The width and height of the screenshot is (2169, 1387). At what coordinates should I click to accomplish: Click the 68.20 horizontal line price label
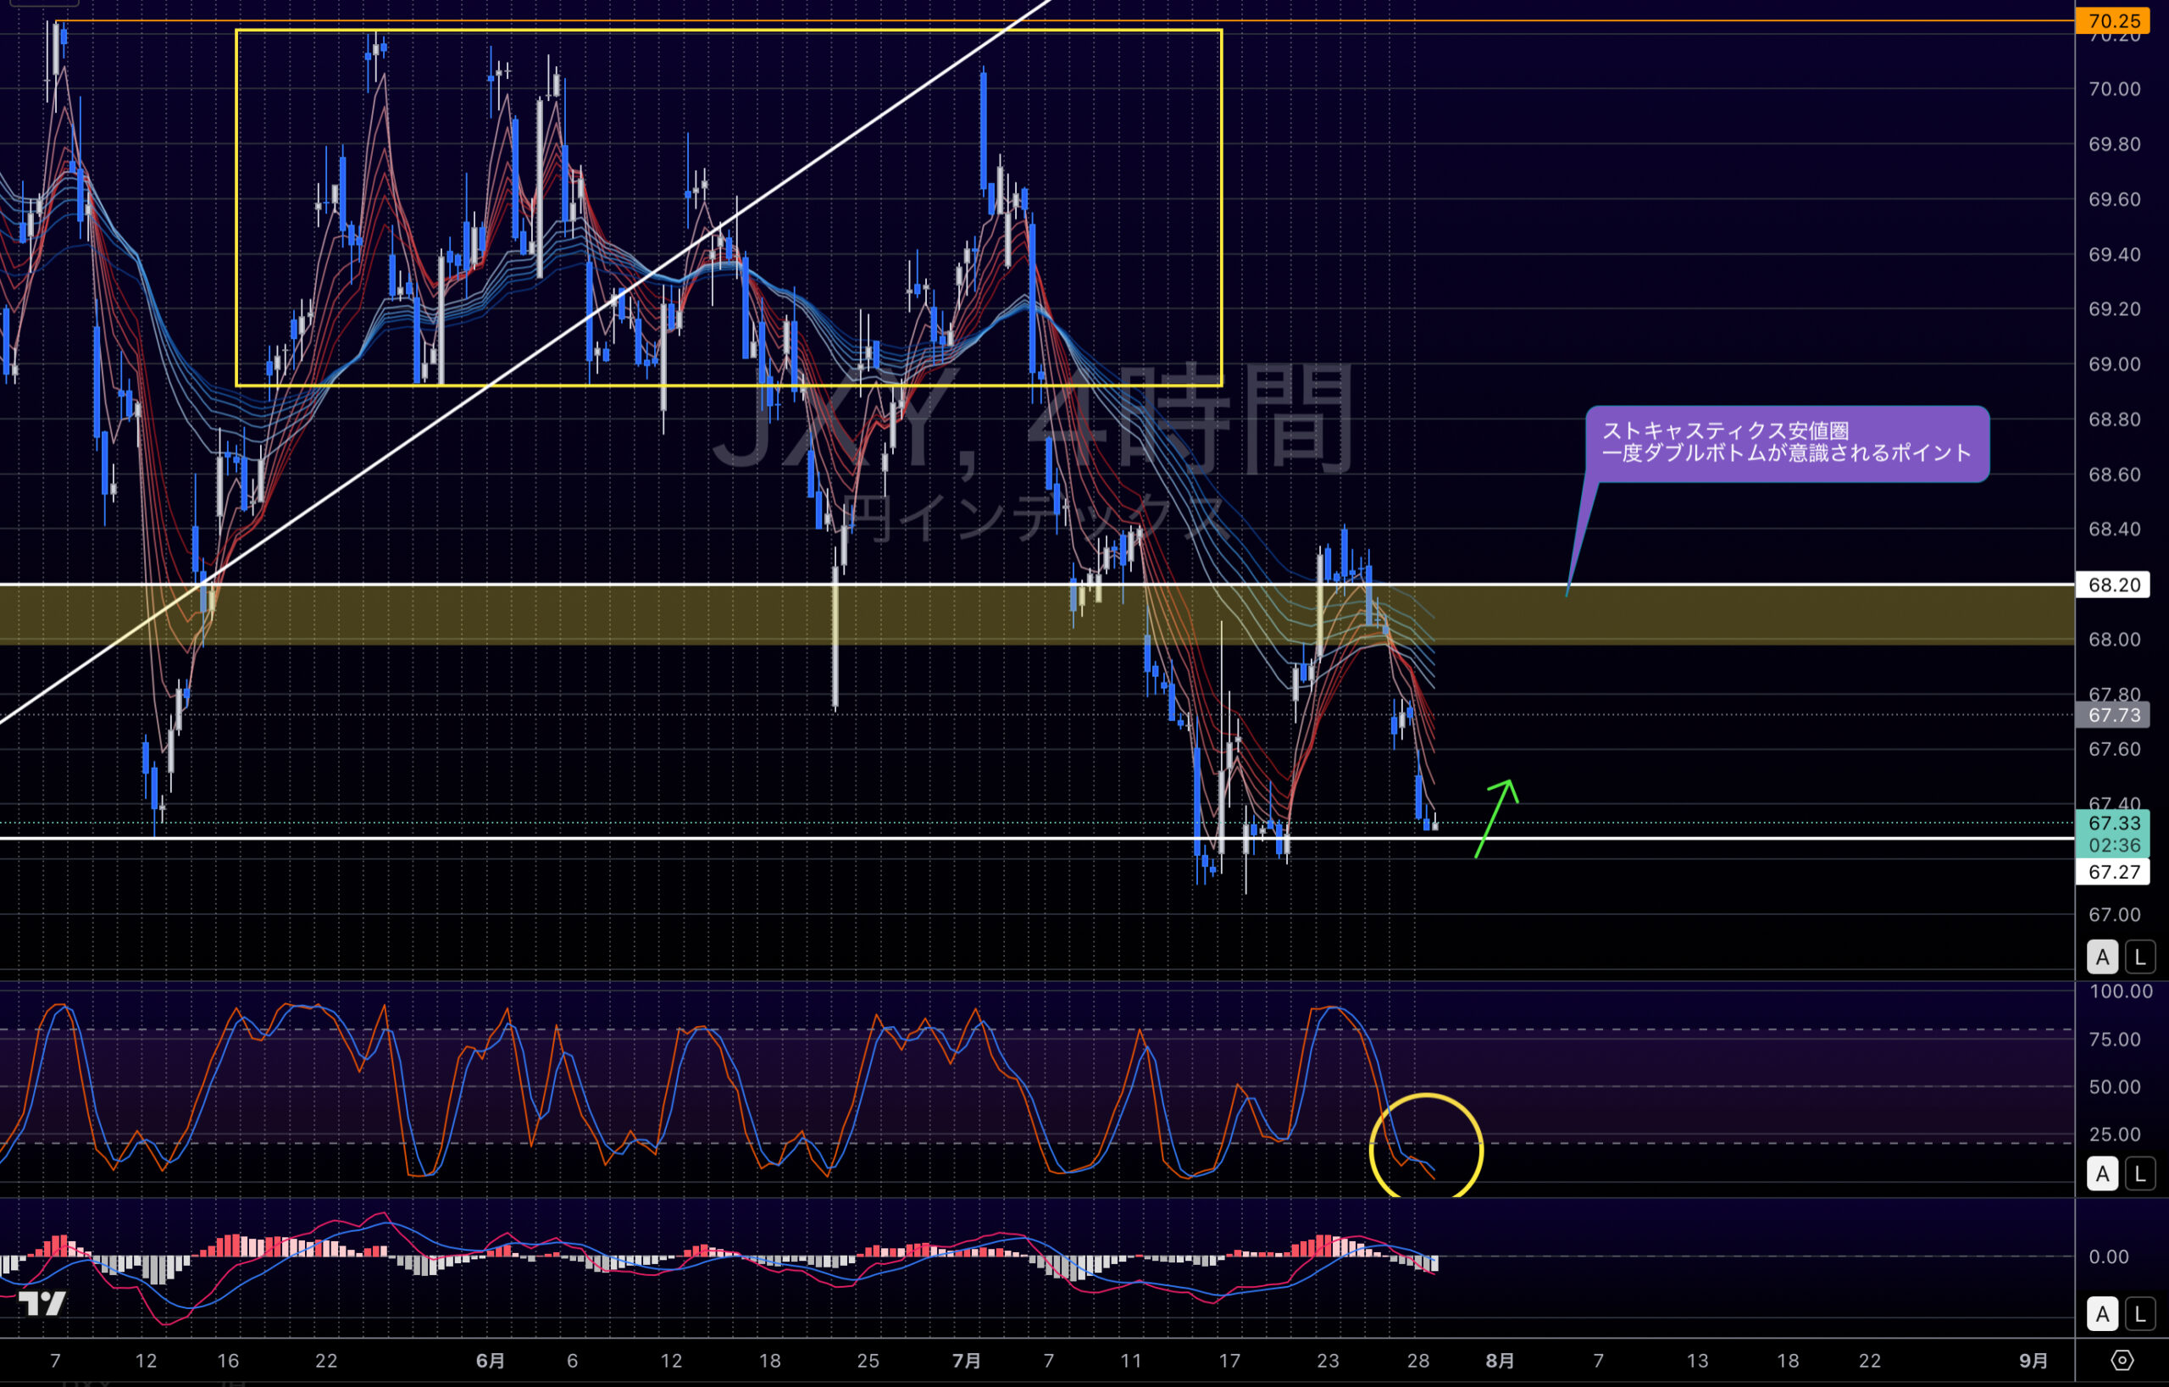[x=2113, y=585]
